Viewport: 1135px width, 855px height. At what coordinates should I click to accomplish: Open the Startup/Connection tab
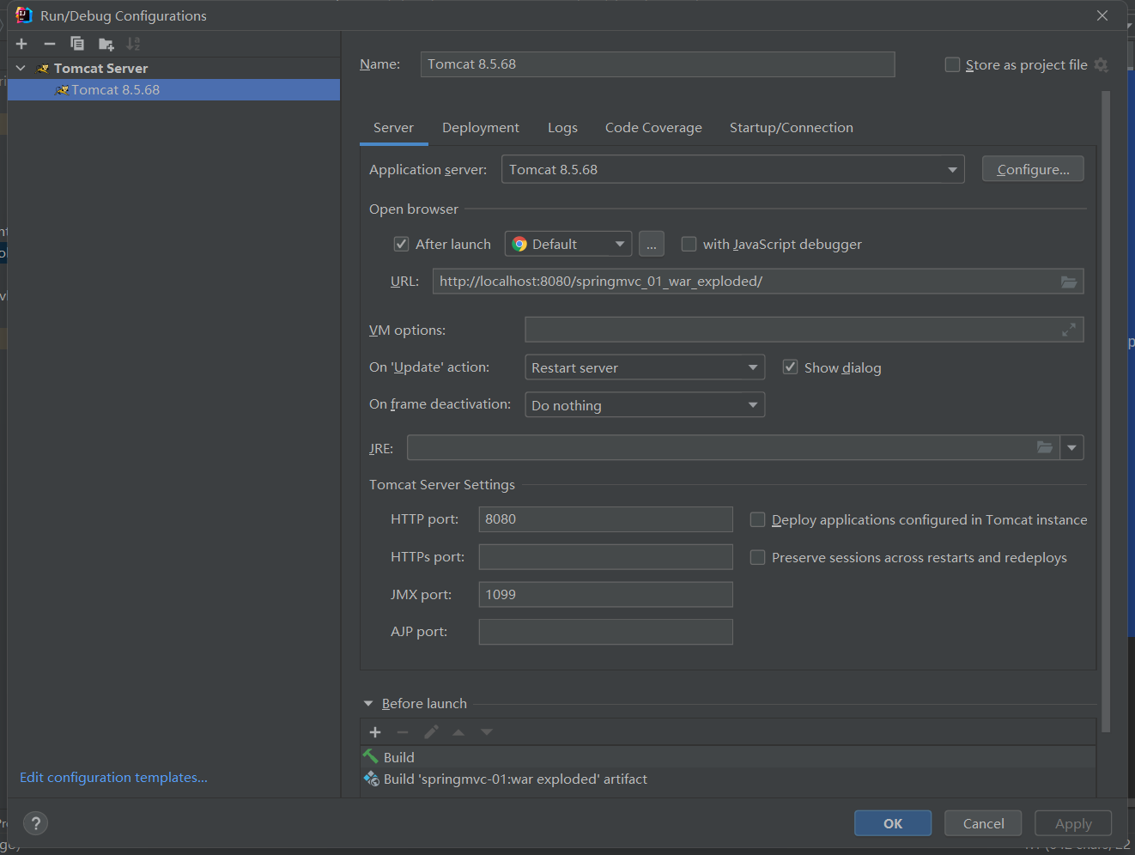click(x=791, y=128)
